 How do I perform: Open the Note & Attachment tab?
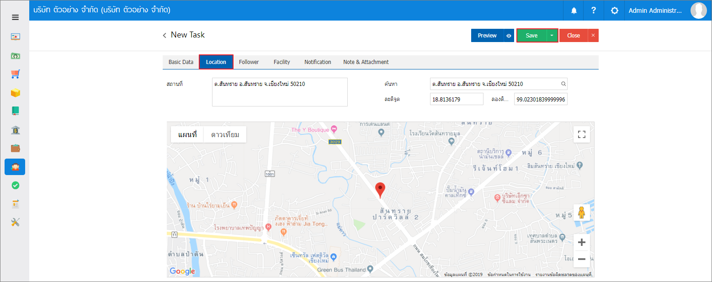point(366,62)
